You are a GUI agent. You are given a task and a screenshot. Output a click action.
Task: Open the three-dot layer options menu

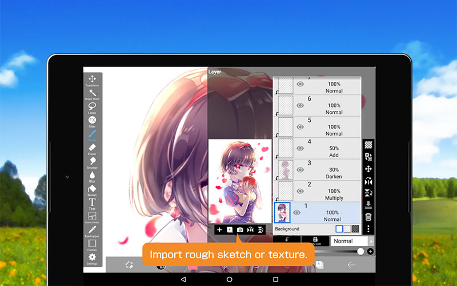(x=368, y=229)
